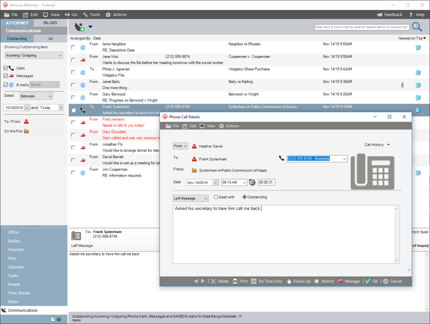Check the box for Jane Woo row
Image resolution: width=430 pixels, height=324 pixels.
(x=73, y=60)
